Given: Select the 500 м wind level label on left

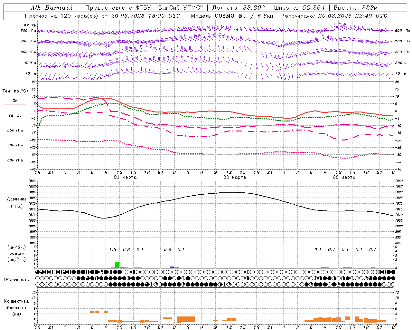Looking at the screenshot, I should click(x=31, y=63).
